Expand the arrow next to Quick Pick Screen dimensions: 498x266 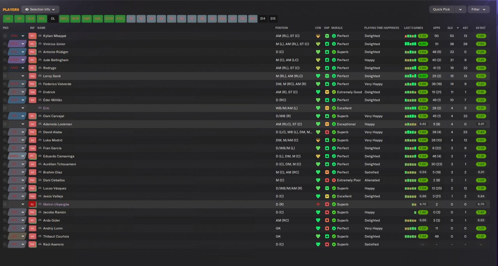[x=460, y=9]
